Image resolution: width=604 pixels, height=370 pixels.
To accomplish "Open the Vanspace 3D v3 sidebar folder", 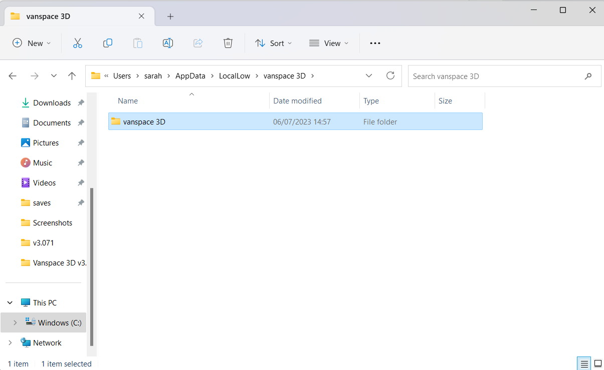I will coord(53,263).
